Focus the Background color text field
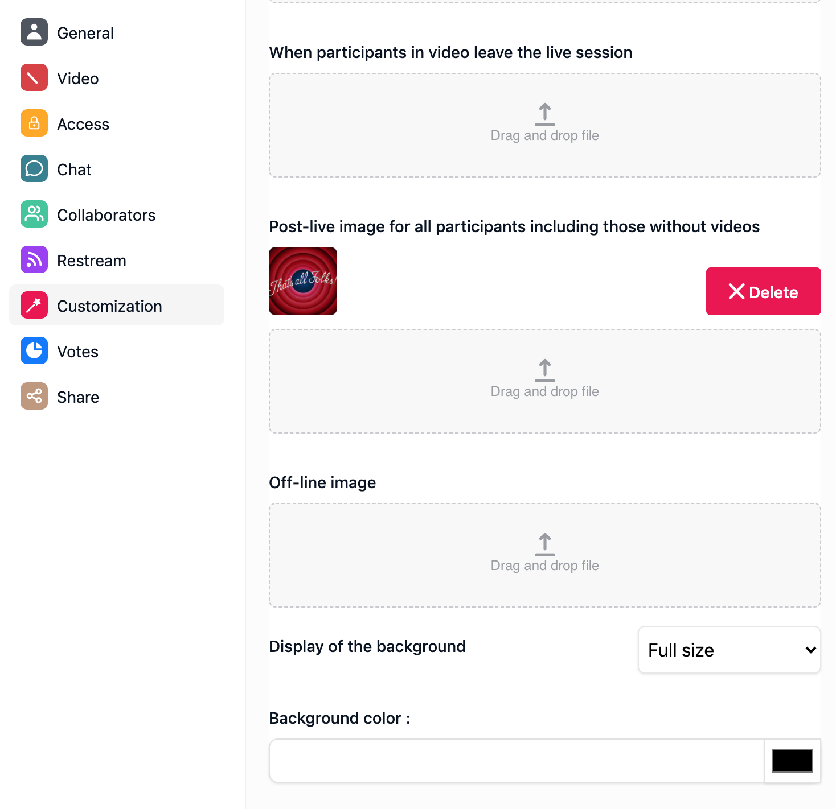 pos(517,761)
